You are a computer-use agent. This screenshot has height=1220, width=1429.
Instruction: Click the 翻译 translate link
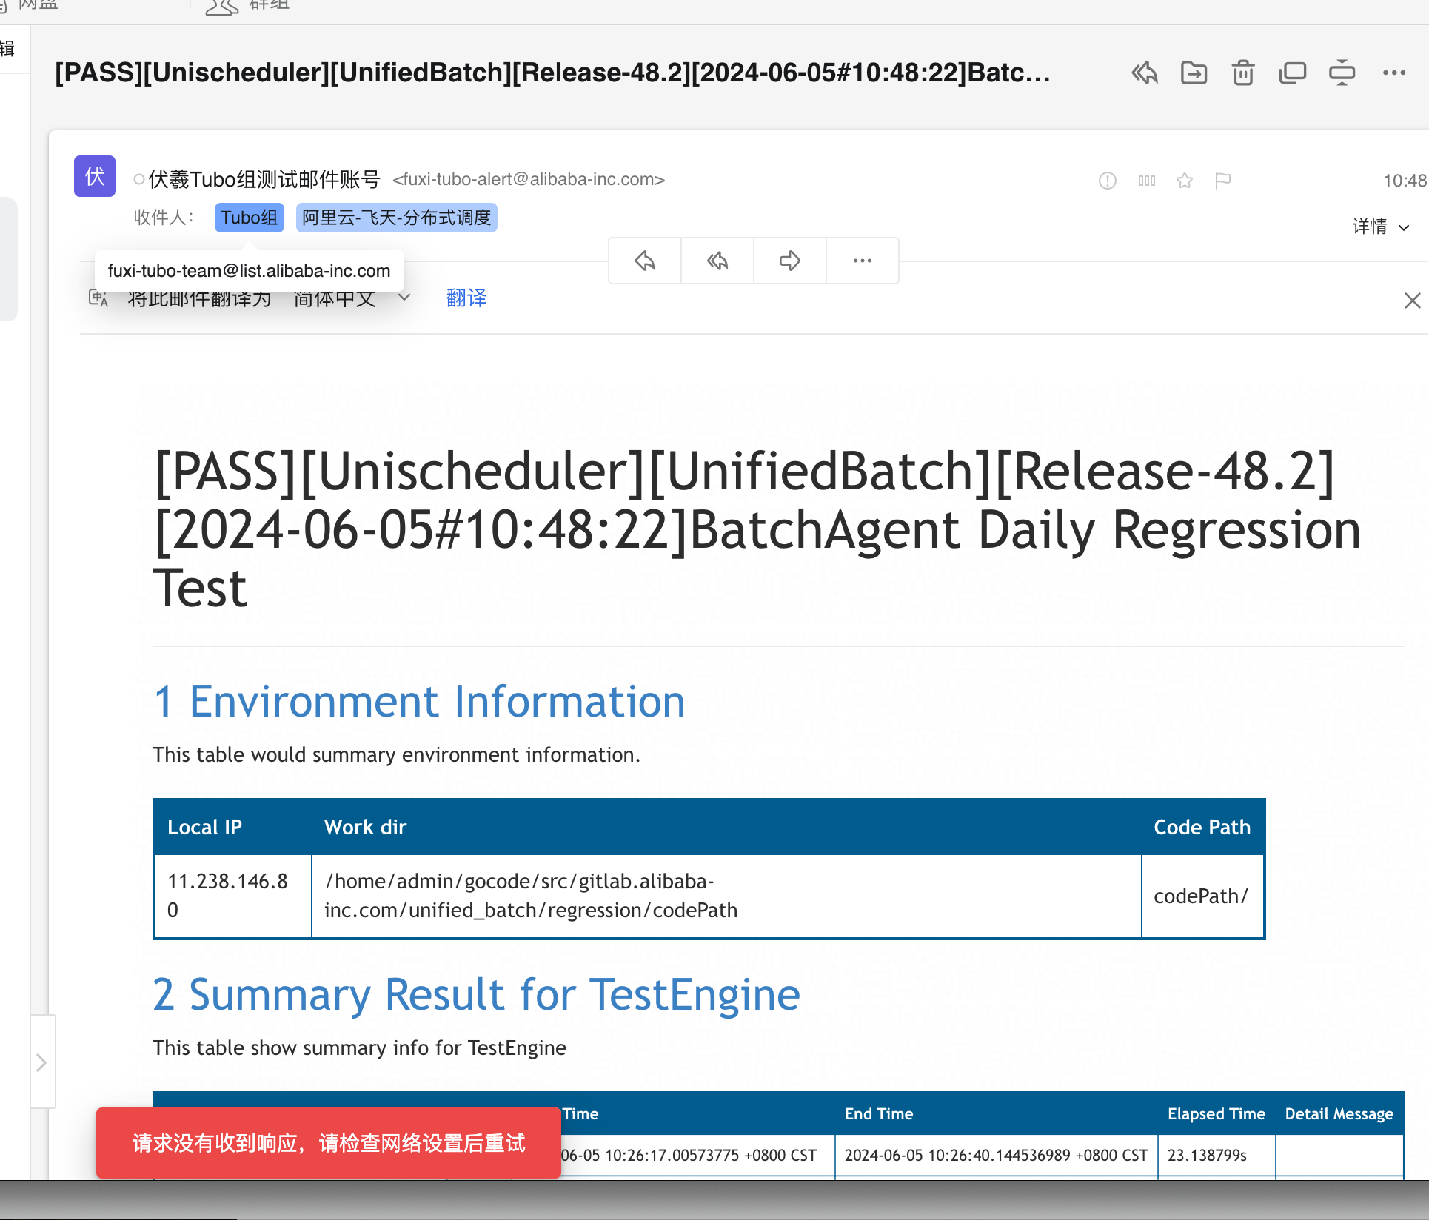[x=466, y=298]
